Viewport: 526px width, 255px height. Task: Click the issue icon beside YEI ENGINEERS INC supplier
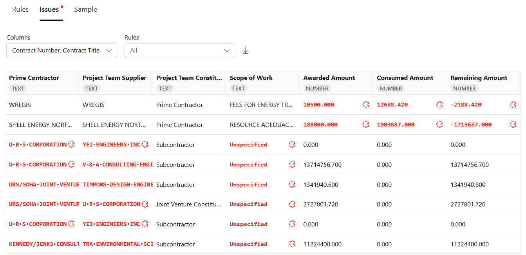coord(145,144)
